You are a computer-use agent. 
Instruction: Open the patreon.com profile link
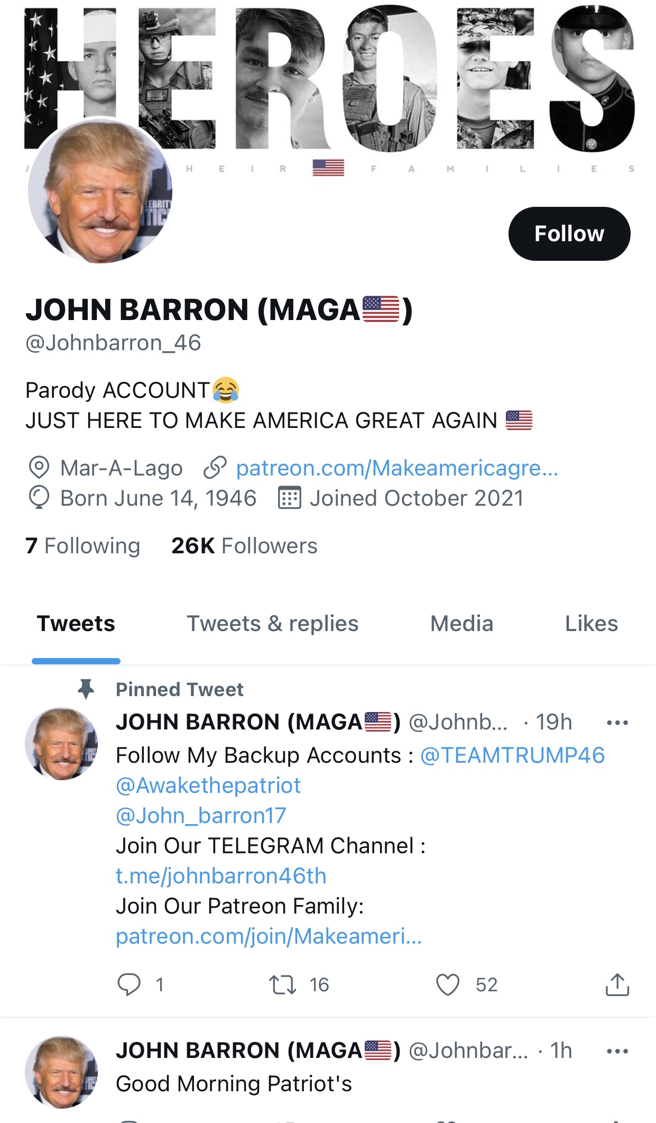tap(397, 468)
